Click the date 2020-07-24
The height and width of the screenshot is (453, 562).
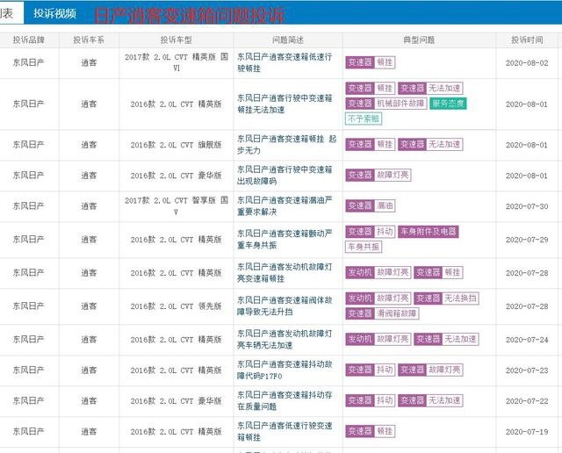click(x=527, y=340)
